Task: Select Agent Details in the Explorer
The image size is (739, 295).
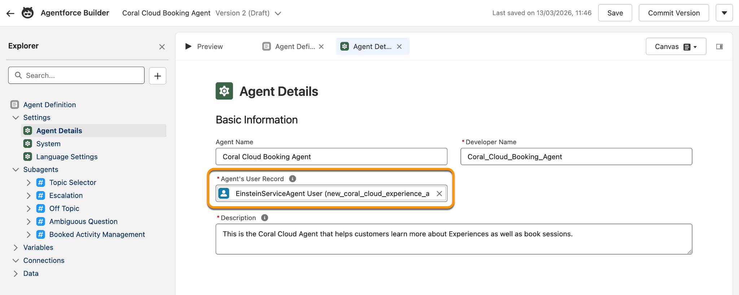Action: [x=59, y=131]
